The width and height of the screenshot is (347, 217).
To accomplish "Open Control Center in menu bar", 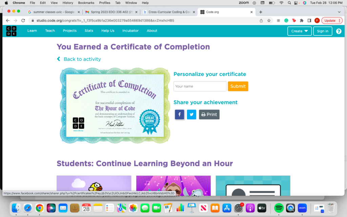I will pos(296,3).
